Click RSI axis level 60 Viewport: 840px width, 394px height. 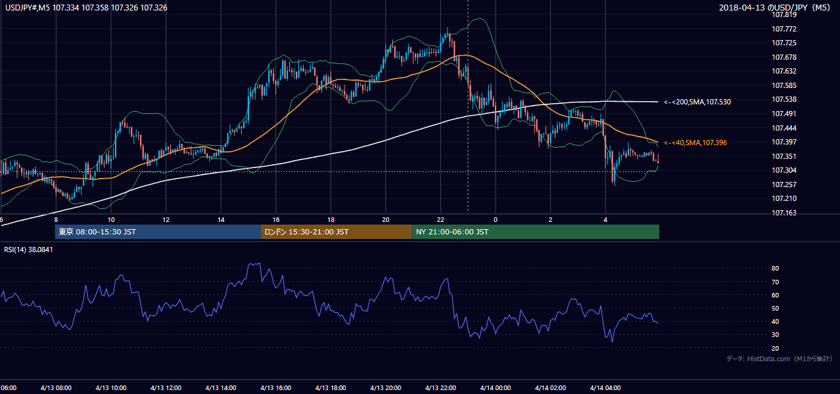click(776, 295)
